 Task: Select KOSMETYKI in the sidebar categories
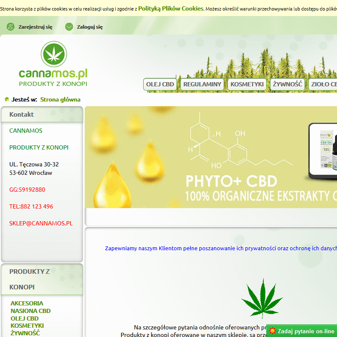27,326
